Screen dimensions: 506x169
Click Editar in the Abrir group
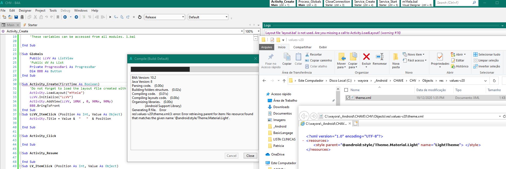click(x=458, y=60)
